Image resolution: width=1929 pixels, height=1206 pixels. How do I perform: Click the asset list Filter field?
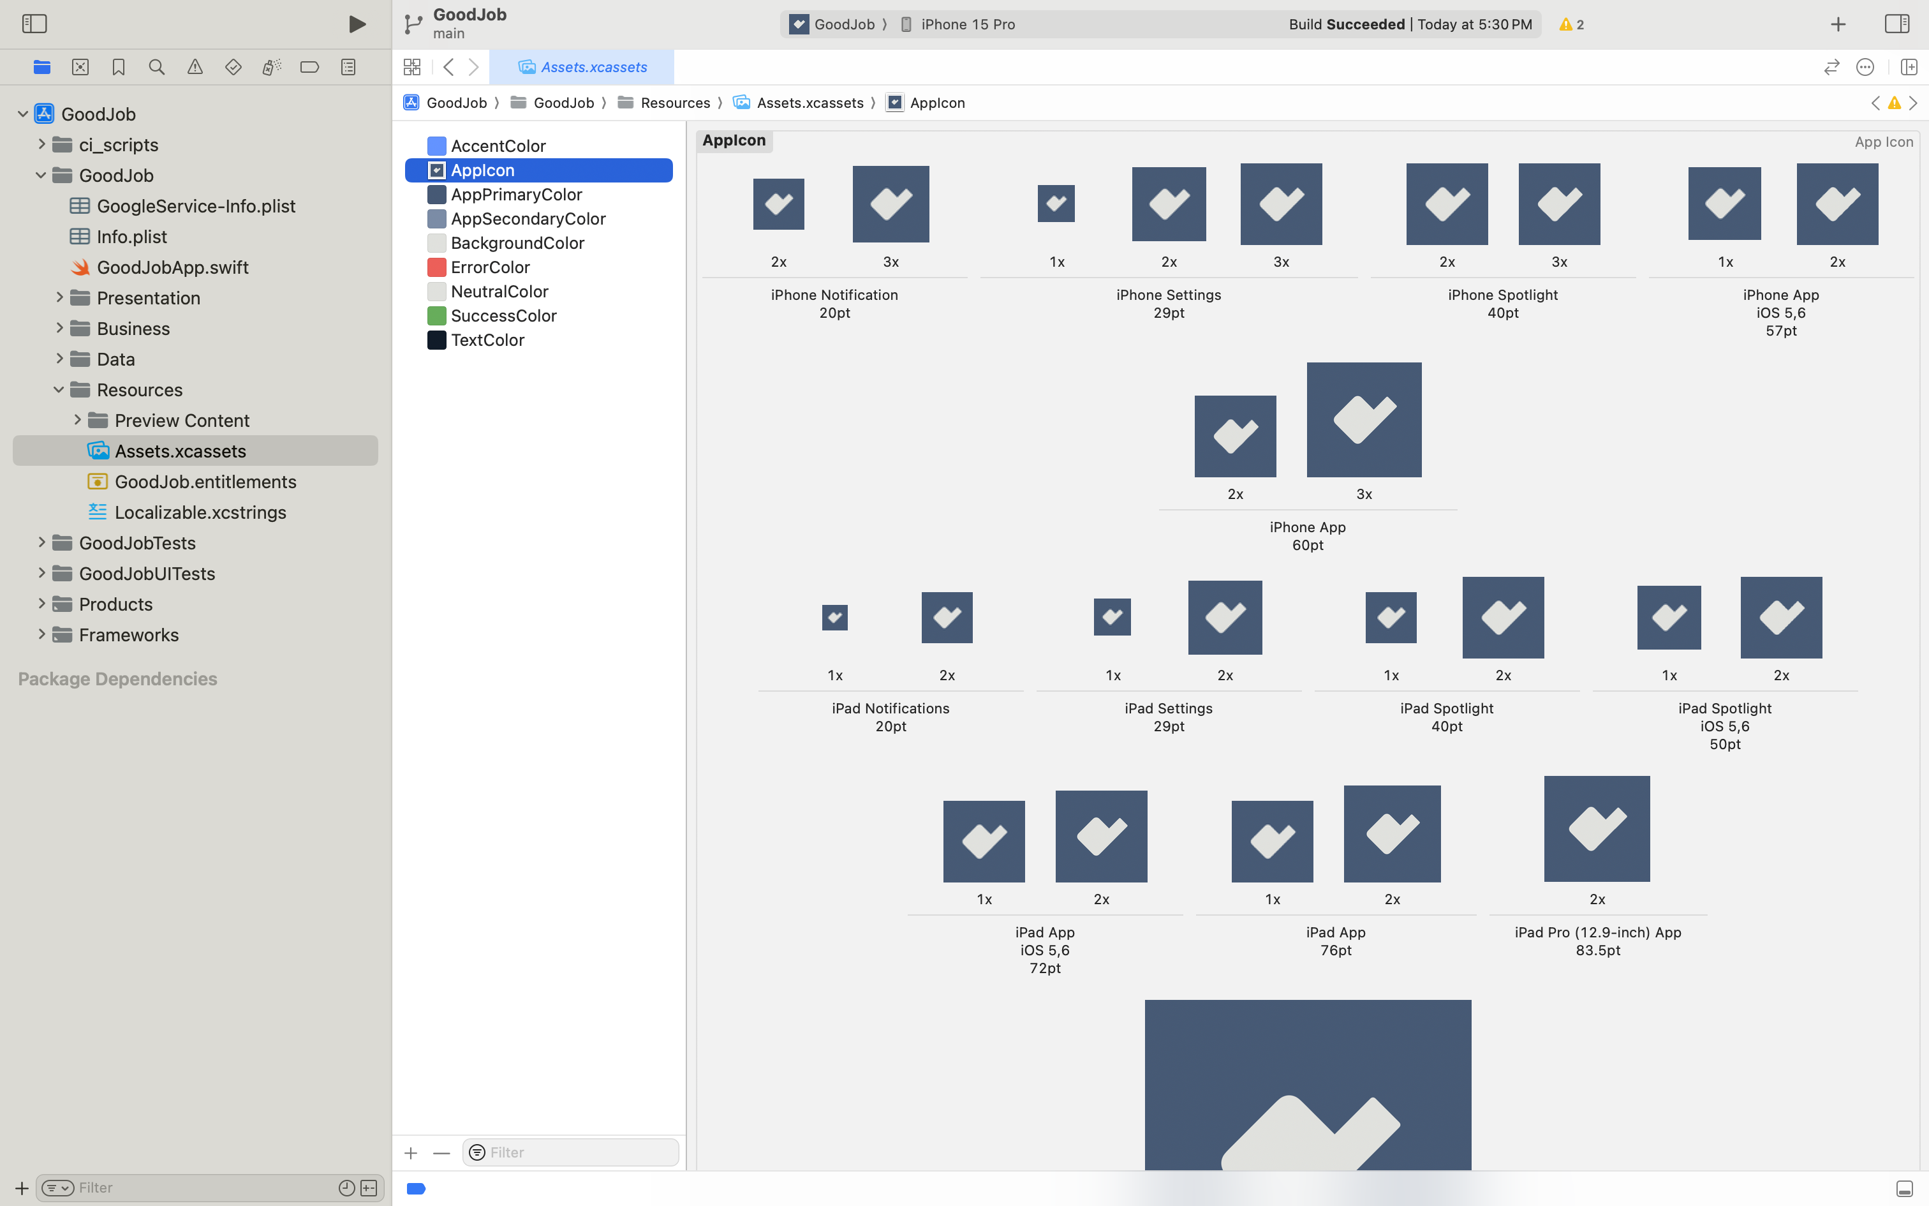579,1152
